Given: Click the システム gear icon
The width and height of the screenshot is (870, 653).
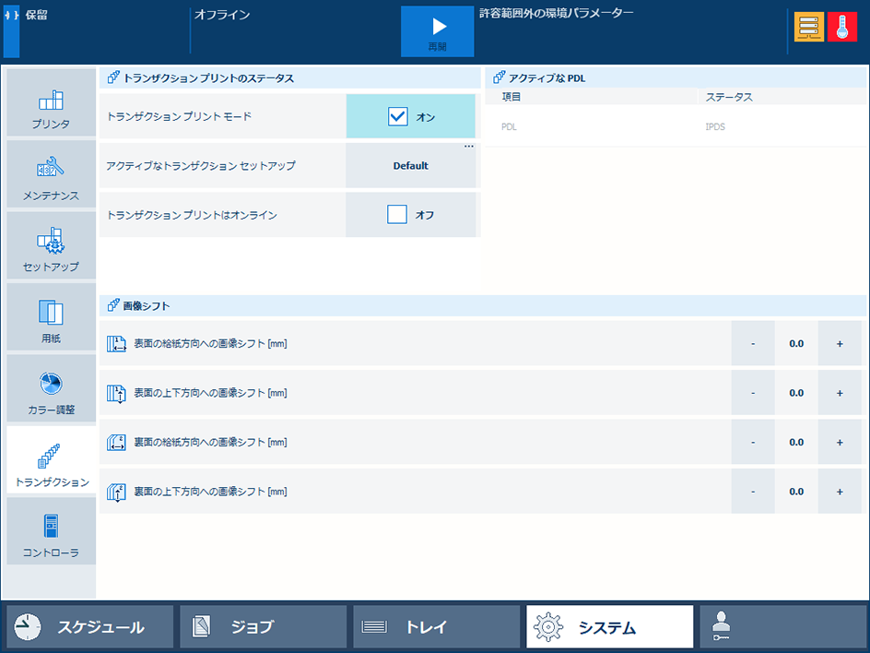Looking at the screenshot, I should [547, 627].
